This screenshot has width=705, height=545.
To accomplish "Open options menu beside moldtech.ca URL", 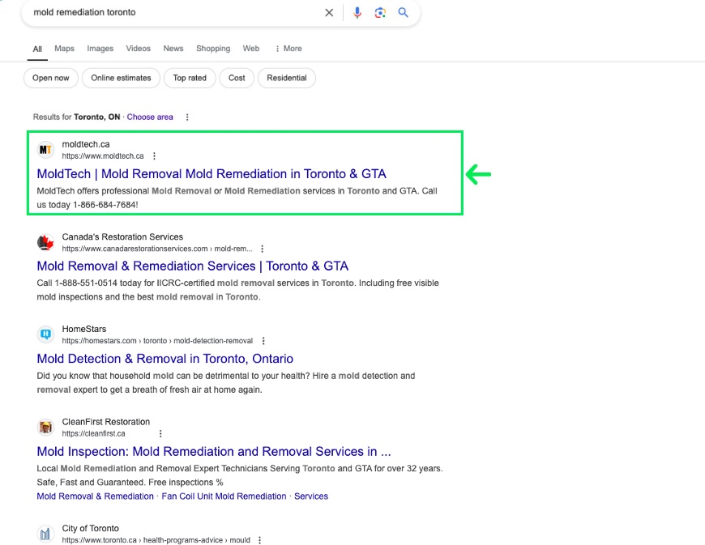I will [155, 156].
